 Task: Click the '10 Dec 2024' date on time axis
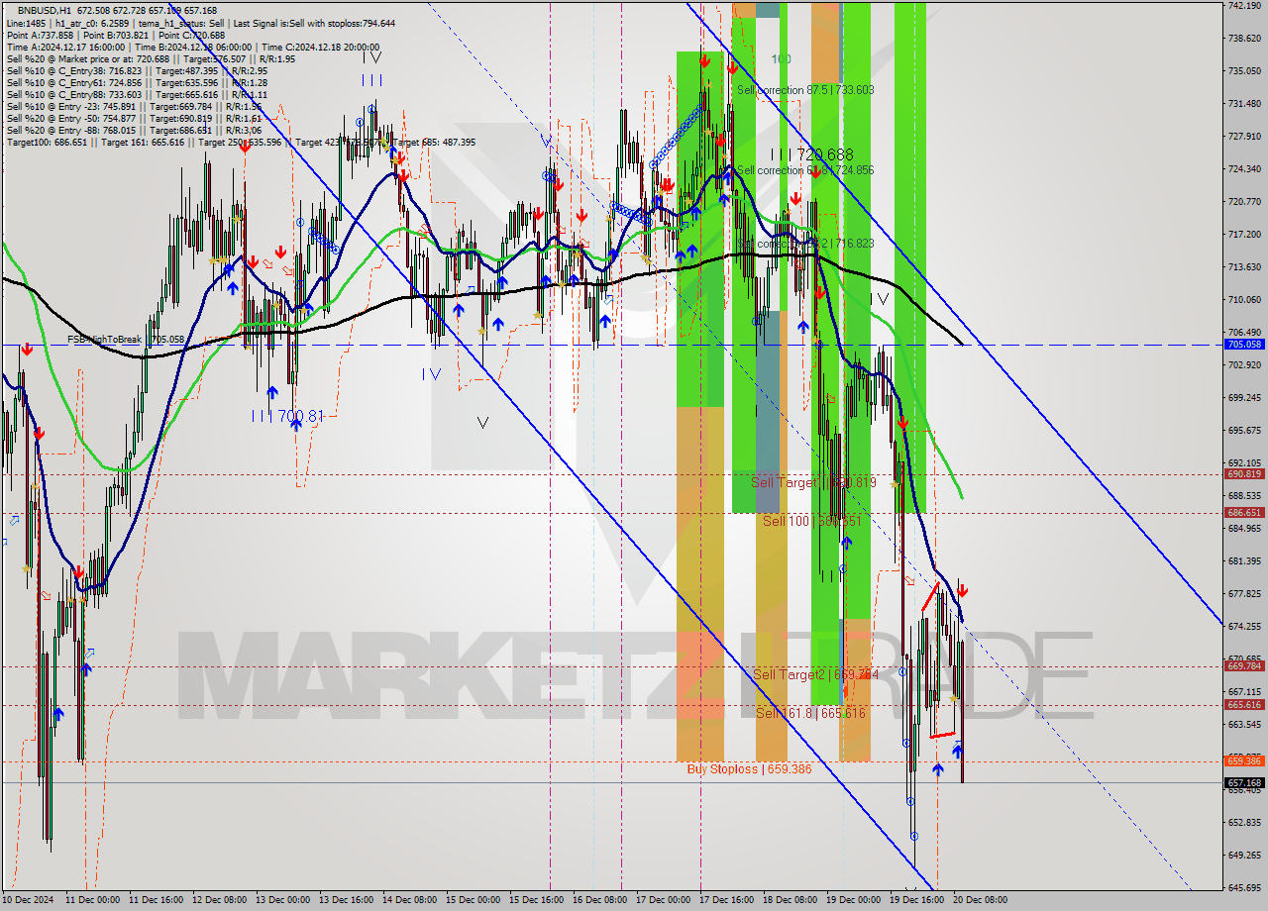(28, 900)
